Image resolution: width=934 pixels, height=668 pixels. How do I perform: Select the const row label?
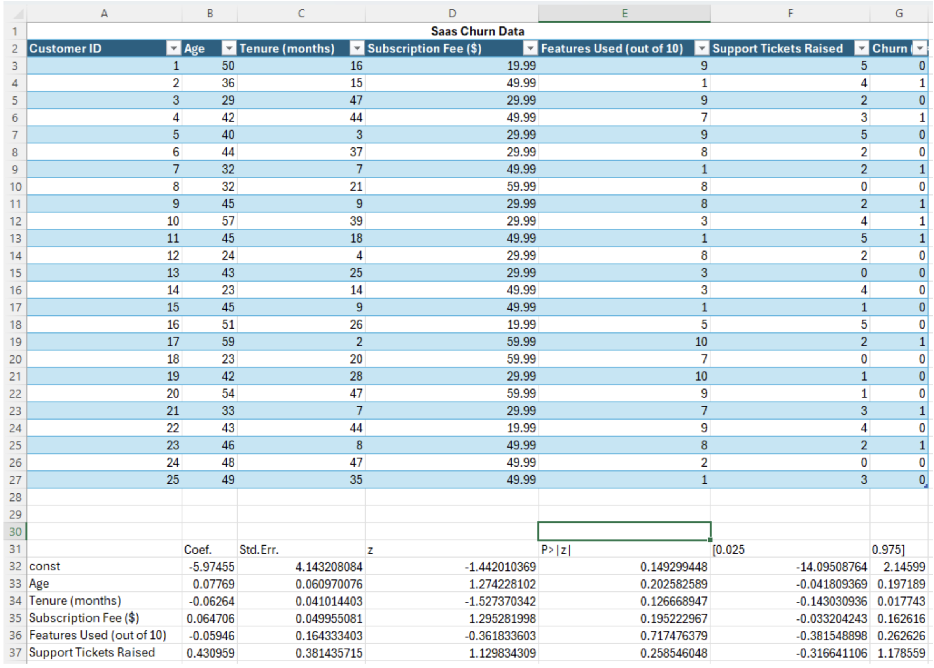tap(105, 567)
